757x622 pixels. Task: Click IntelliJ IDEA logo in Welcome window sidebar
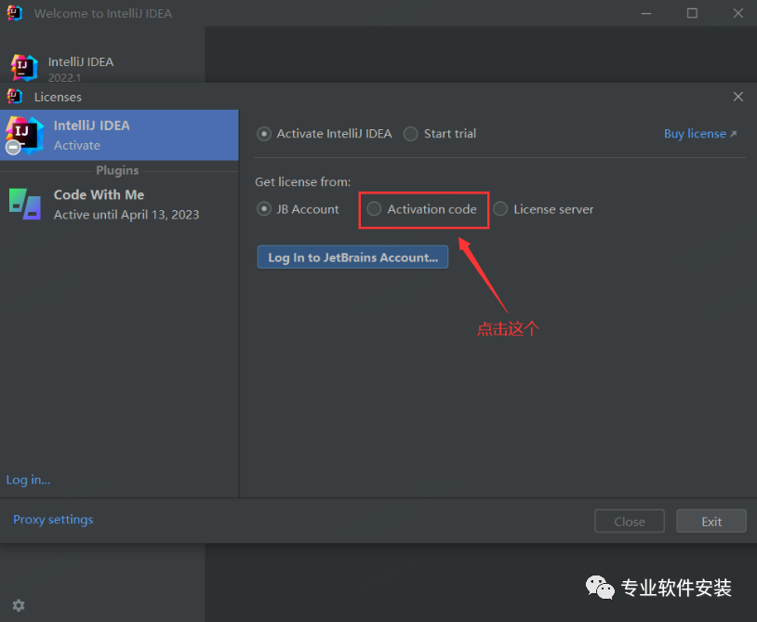click(24, 68)
